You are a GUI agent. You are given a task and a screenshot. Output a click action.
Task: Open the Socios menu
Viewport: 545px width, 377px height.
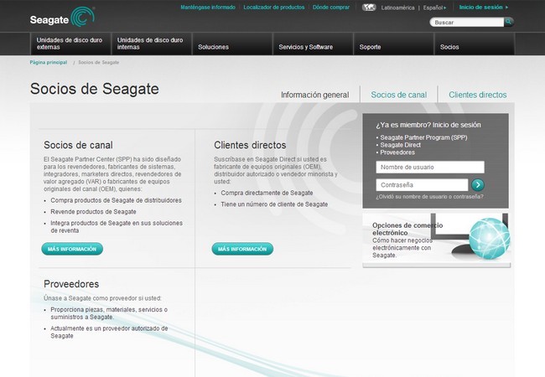474,44
